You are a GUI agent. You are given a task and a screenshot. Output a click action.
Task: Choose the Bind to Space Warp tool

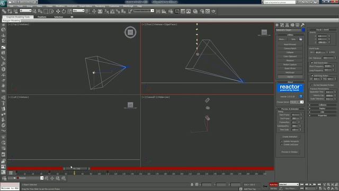[x=15, y=11]
